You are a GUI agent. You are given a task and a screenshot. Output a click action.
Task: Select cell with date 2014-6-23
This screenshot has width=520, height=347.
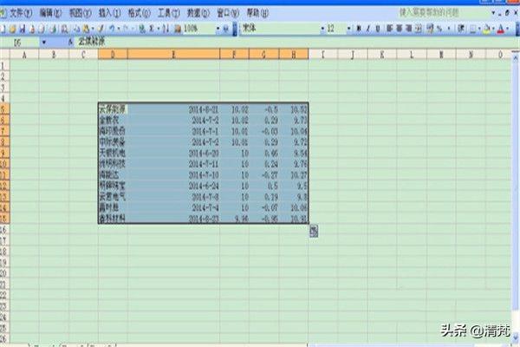point(173,219)
